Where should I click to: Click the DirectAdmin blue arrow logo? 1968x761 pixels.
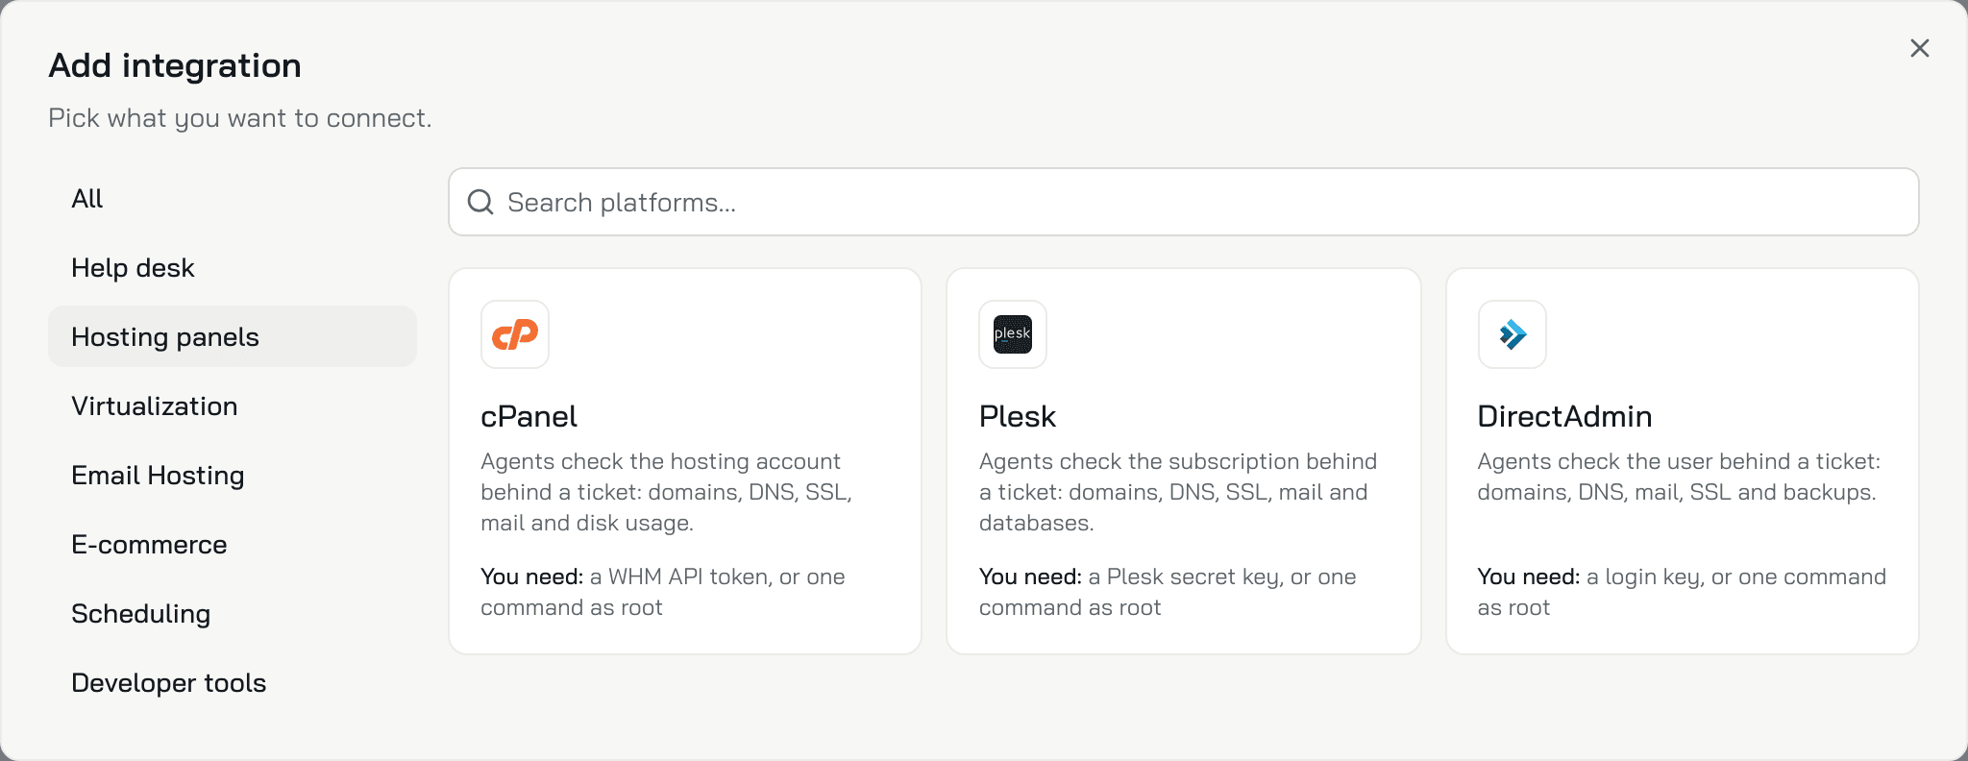[1513, 334]
